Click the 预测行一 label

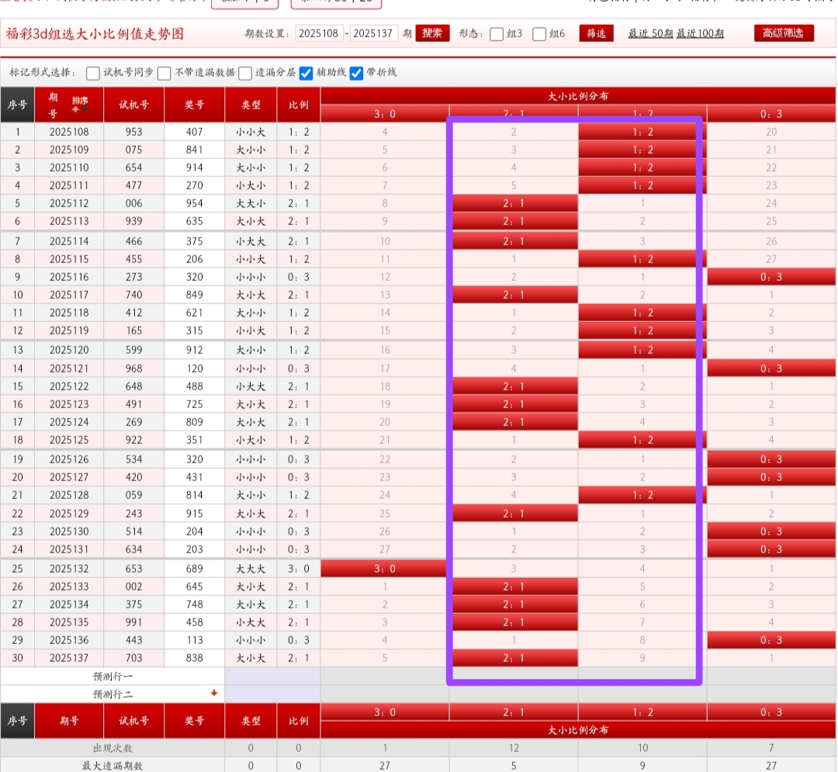click(113, 677)
